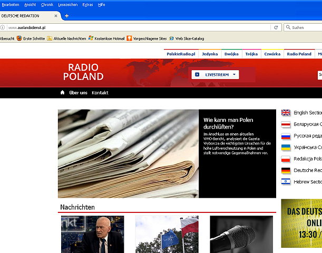The height and width of the screenshot is (253, 322).
Task: Click the Nachrichten section heading
Action: (77, 207)
